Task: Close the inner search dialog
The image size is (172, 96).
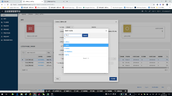Action: click(106, 31)
